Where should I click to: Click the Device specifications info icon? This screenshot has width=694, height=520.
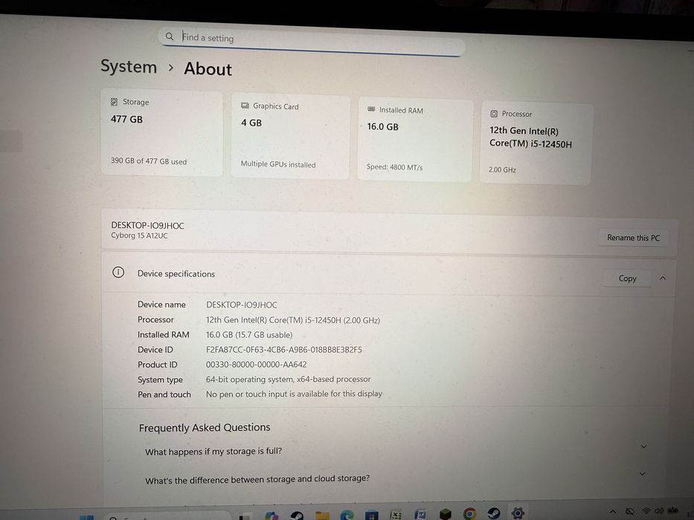tap(118, 272)
